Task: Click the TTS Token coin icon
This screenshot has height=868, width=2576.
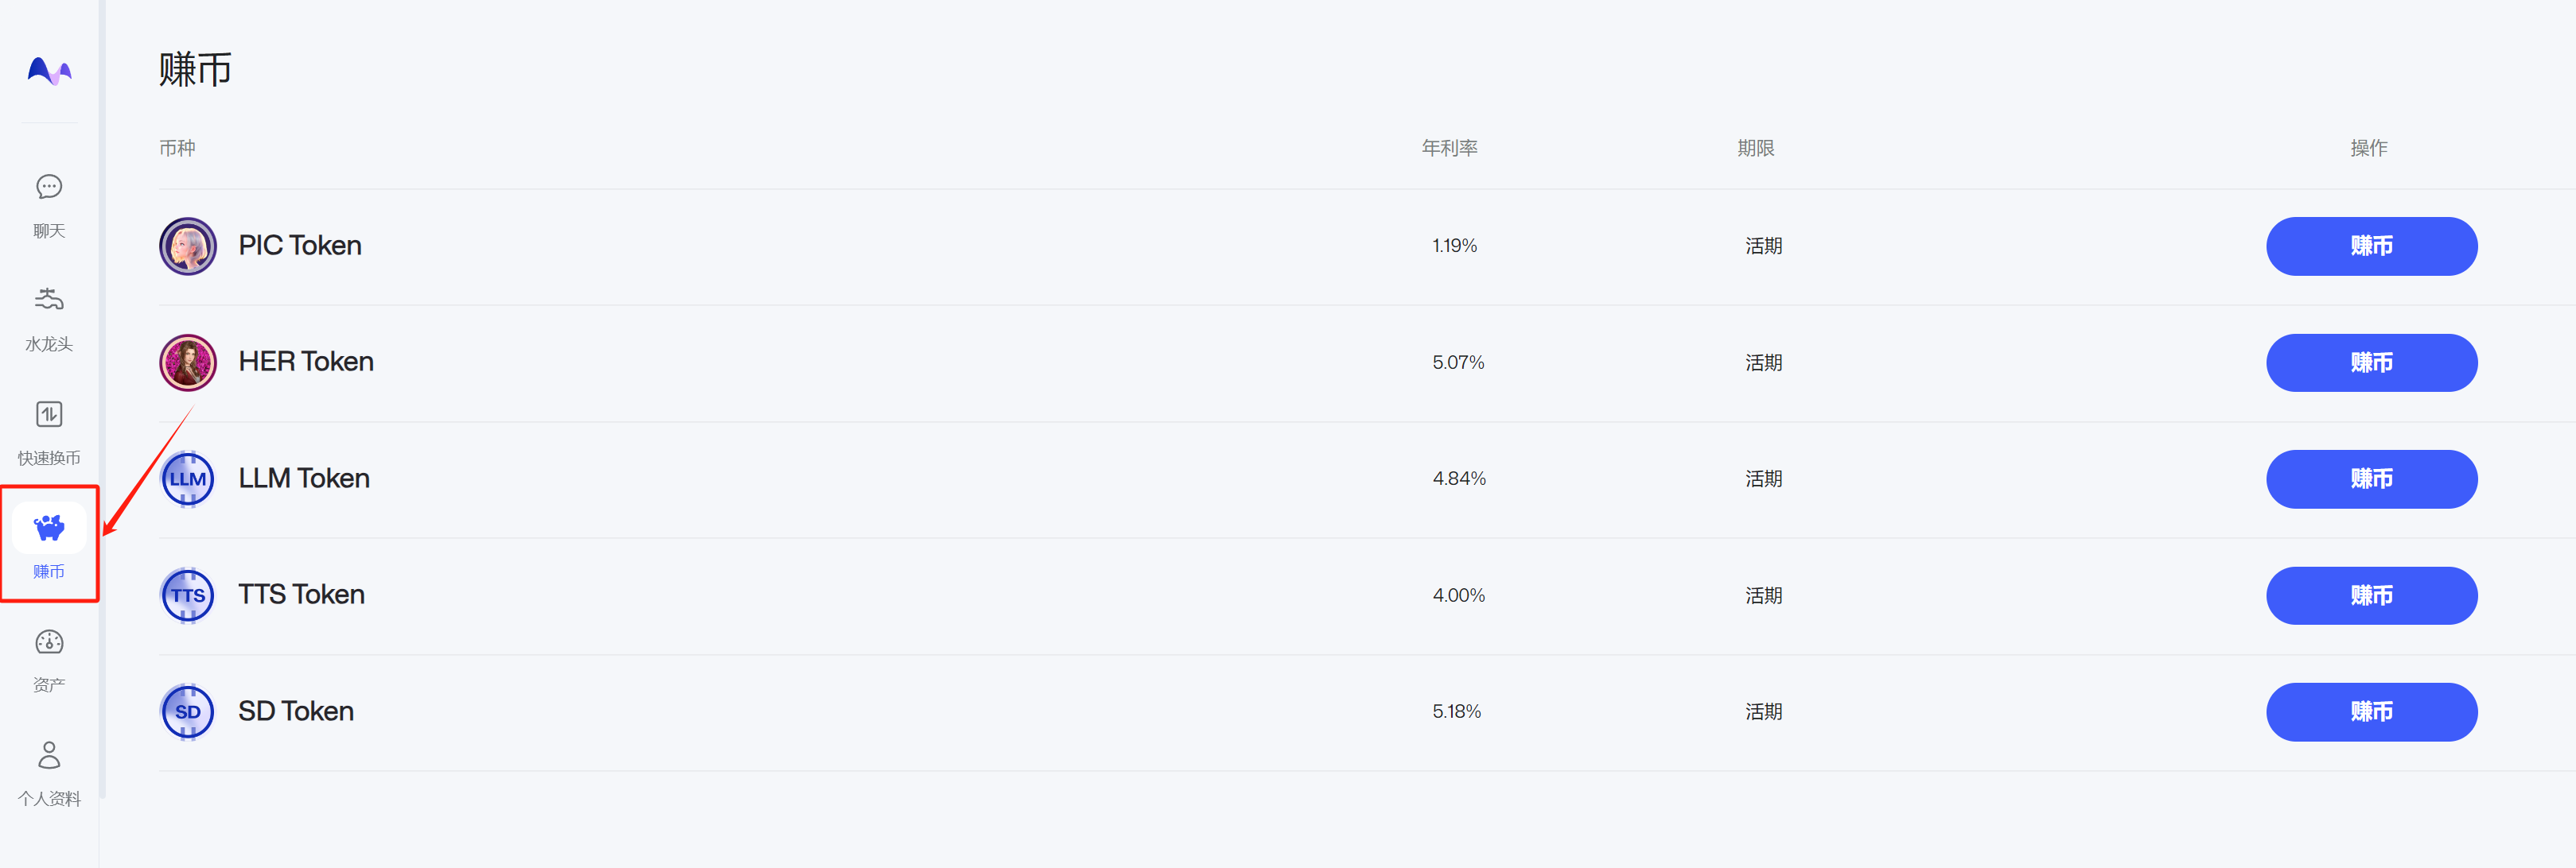Action: (x=188, y=595)
